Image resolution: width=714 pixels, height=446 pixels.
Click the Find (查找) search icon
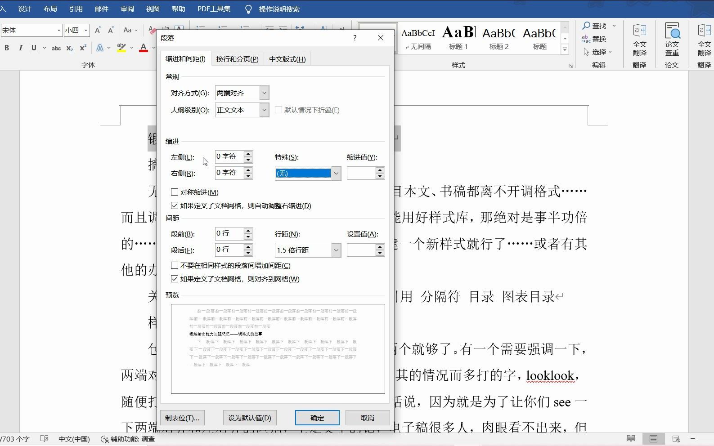[587, 26]
